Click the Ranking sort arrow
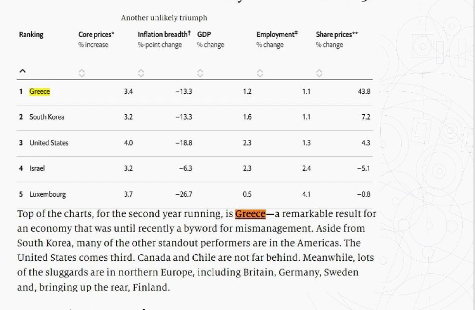Image resolution: width=475 pixels, height=310 pixels. tap(21, 72)
